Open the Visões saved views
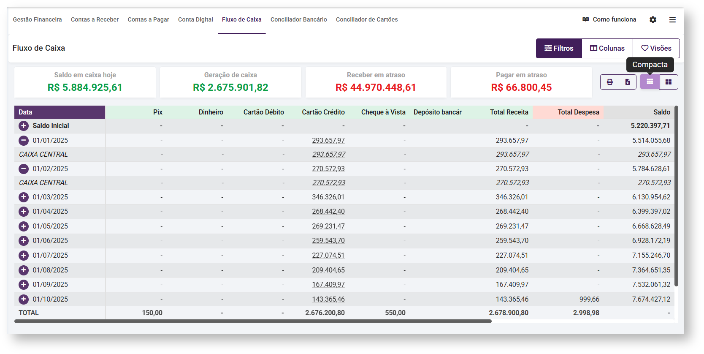 point(656,48)
